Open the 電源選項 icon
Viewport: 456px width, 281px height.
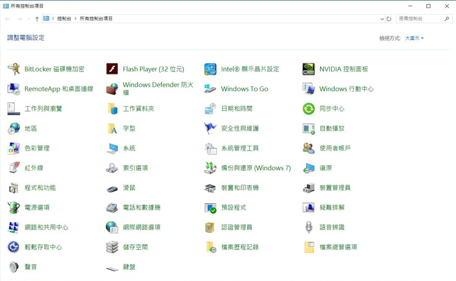[x=14, y=207]
